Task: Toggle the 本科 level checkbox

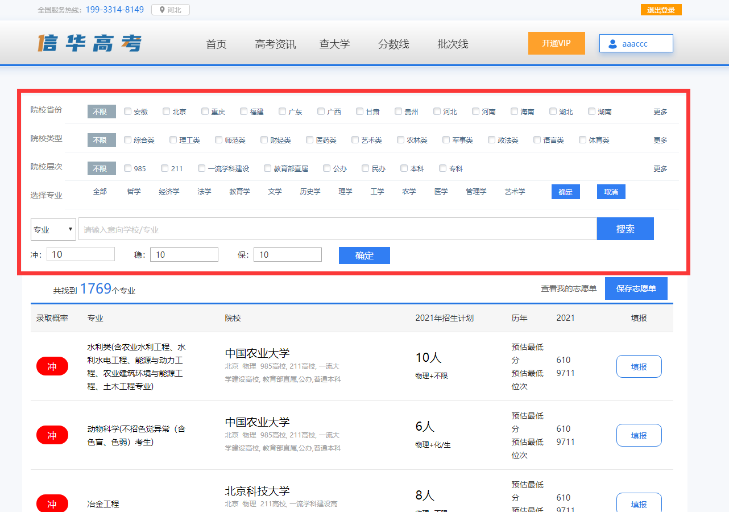Action: coord(404,168)
